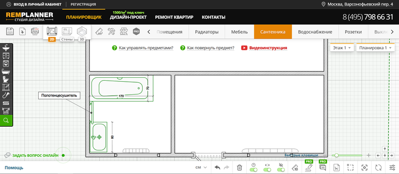Select the sink category in left sidebar

pos(6,48)
